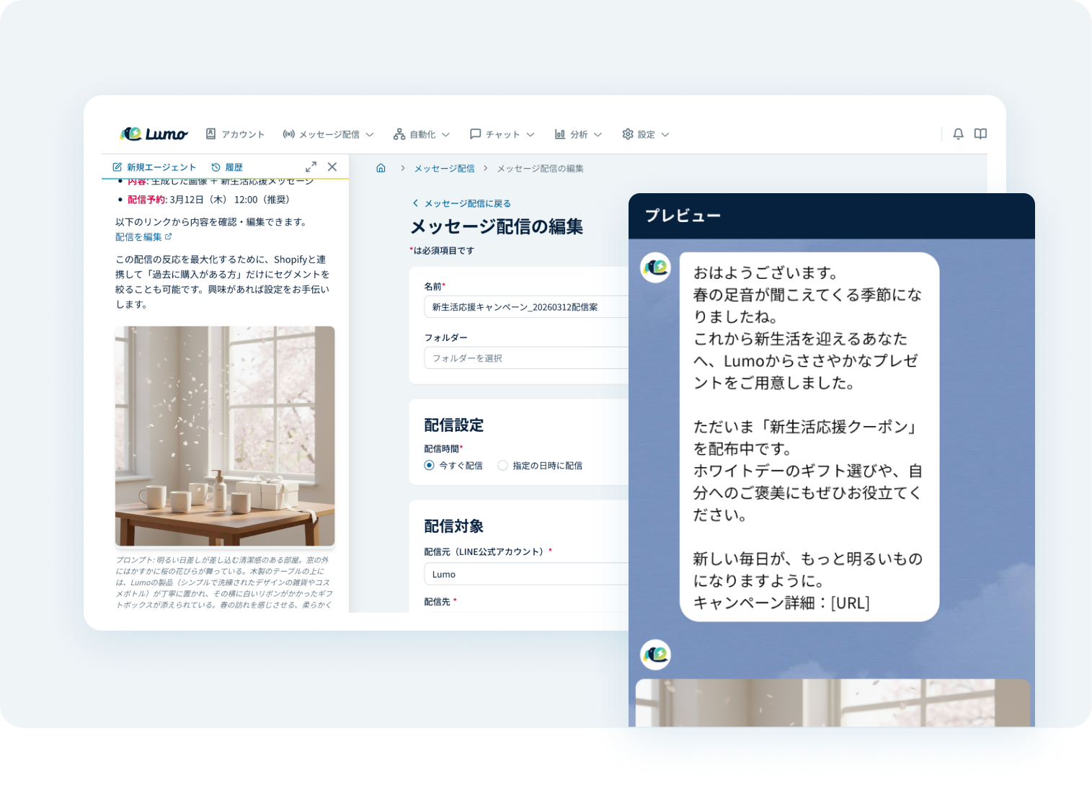The image size is (1092, 785).
Task: Open the メッセージ配信 breadcrumb item
Action: 443,167
